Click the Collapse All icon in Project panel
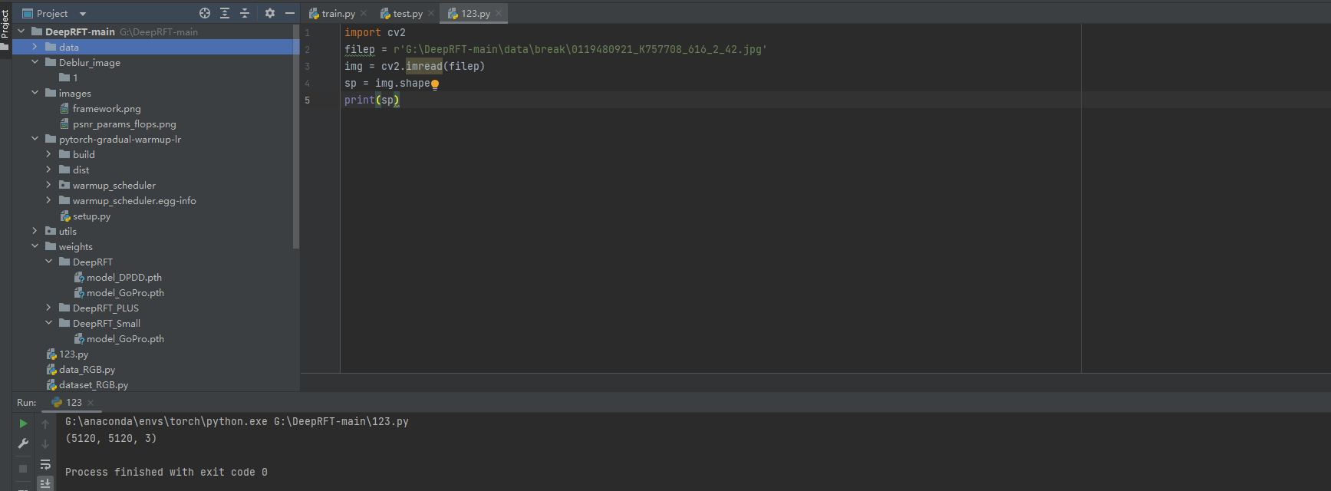The height and width of the screenshot is (491, 1331). 245,13
